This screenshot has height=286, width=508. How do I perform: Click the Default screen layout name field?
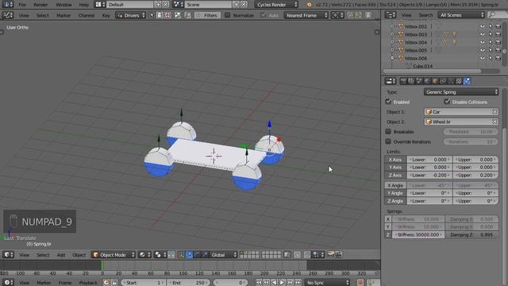point(129,5)
